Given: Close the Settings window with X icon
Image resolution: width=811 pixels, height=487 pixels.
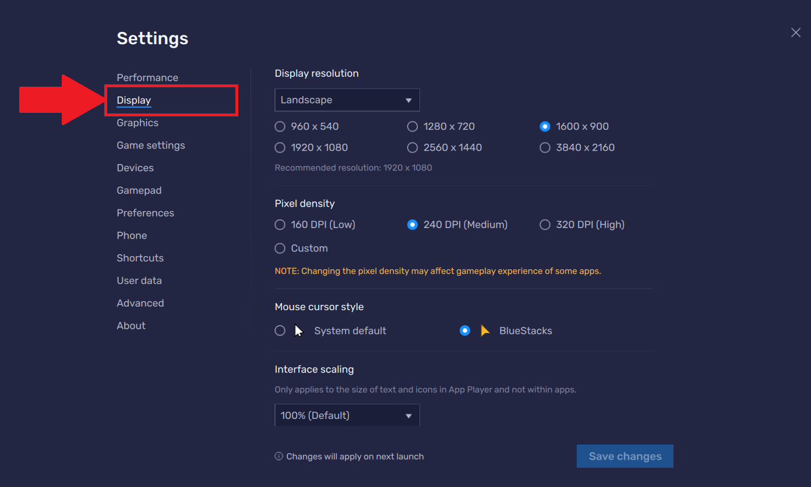Looking at the screenshot, I should pyautogui.click(x=795, y=33).
